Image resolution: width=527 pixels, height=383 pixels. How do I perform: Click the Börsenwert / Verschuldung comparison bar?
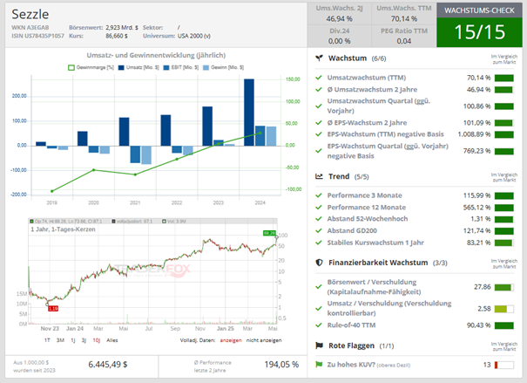[503, 287]
